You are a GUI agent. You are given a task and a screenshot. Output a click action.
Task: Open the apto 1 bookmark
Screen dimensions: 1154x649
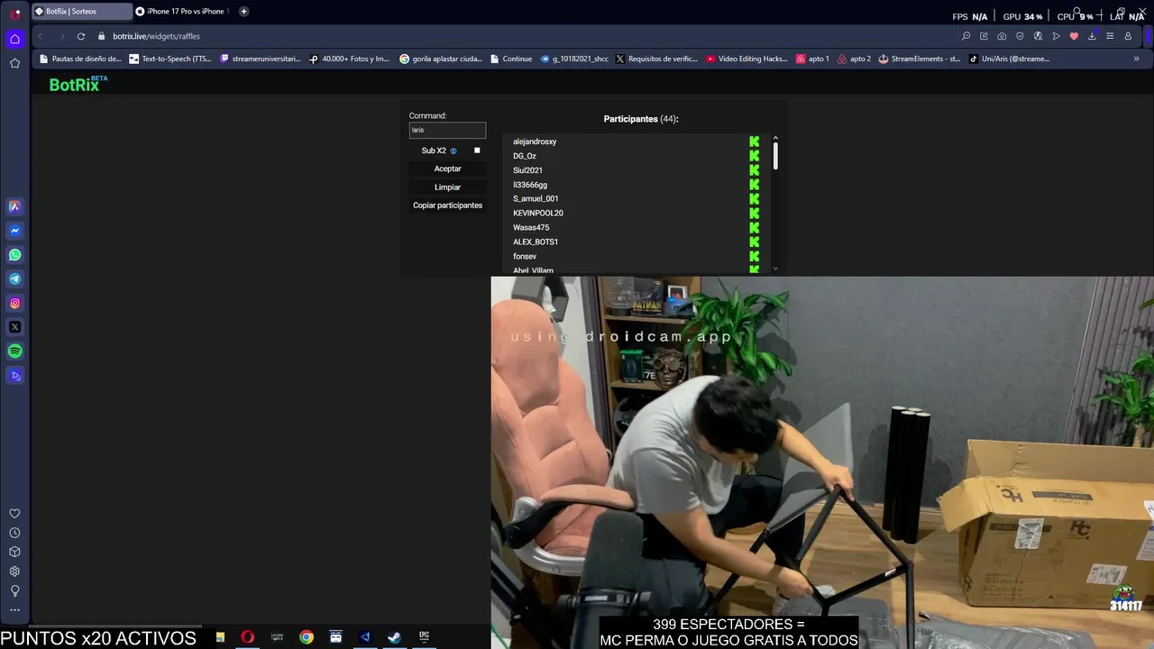pos(812,59)
